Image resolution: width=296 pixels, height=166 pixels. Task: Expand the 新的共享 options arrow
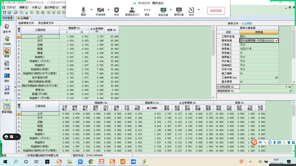click(171, 10)
